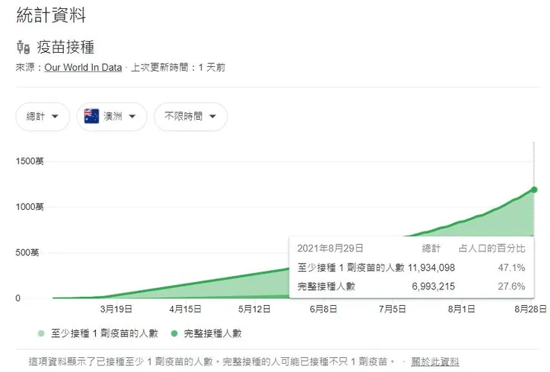Screen dimensions: 550x372
Task: Click the 7月5日 axis label
Action: coord(392,309)
